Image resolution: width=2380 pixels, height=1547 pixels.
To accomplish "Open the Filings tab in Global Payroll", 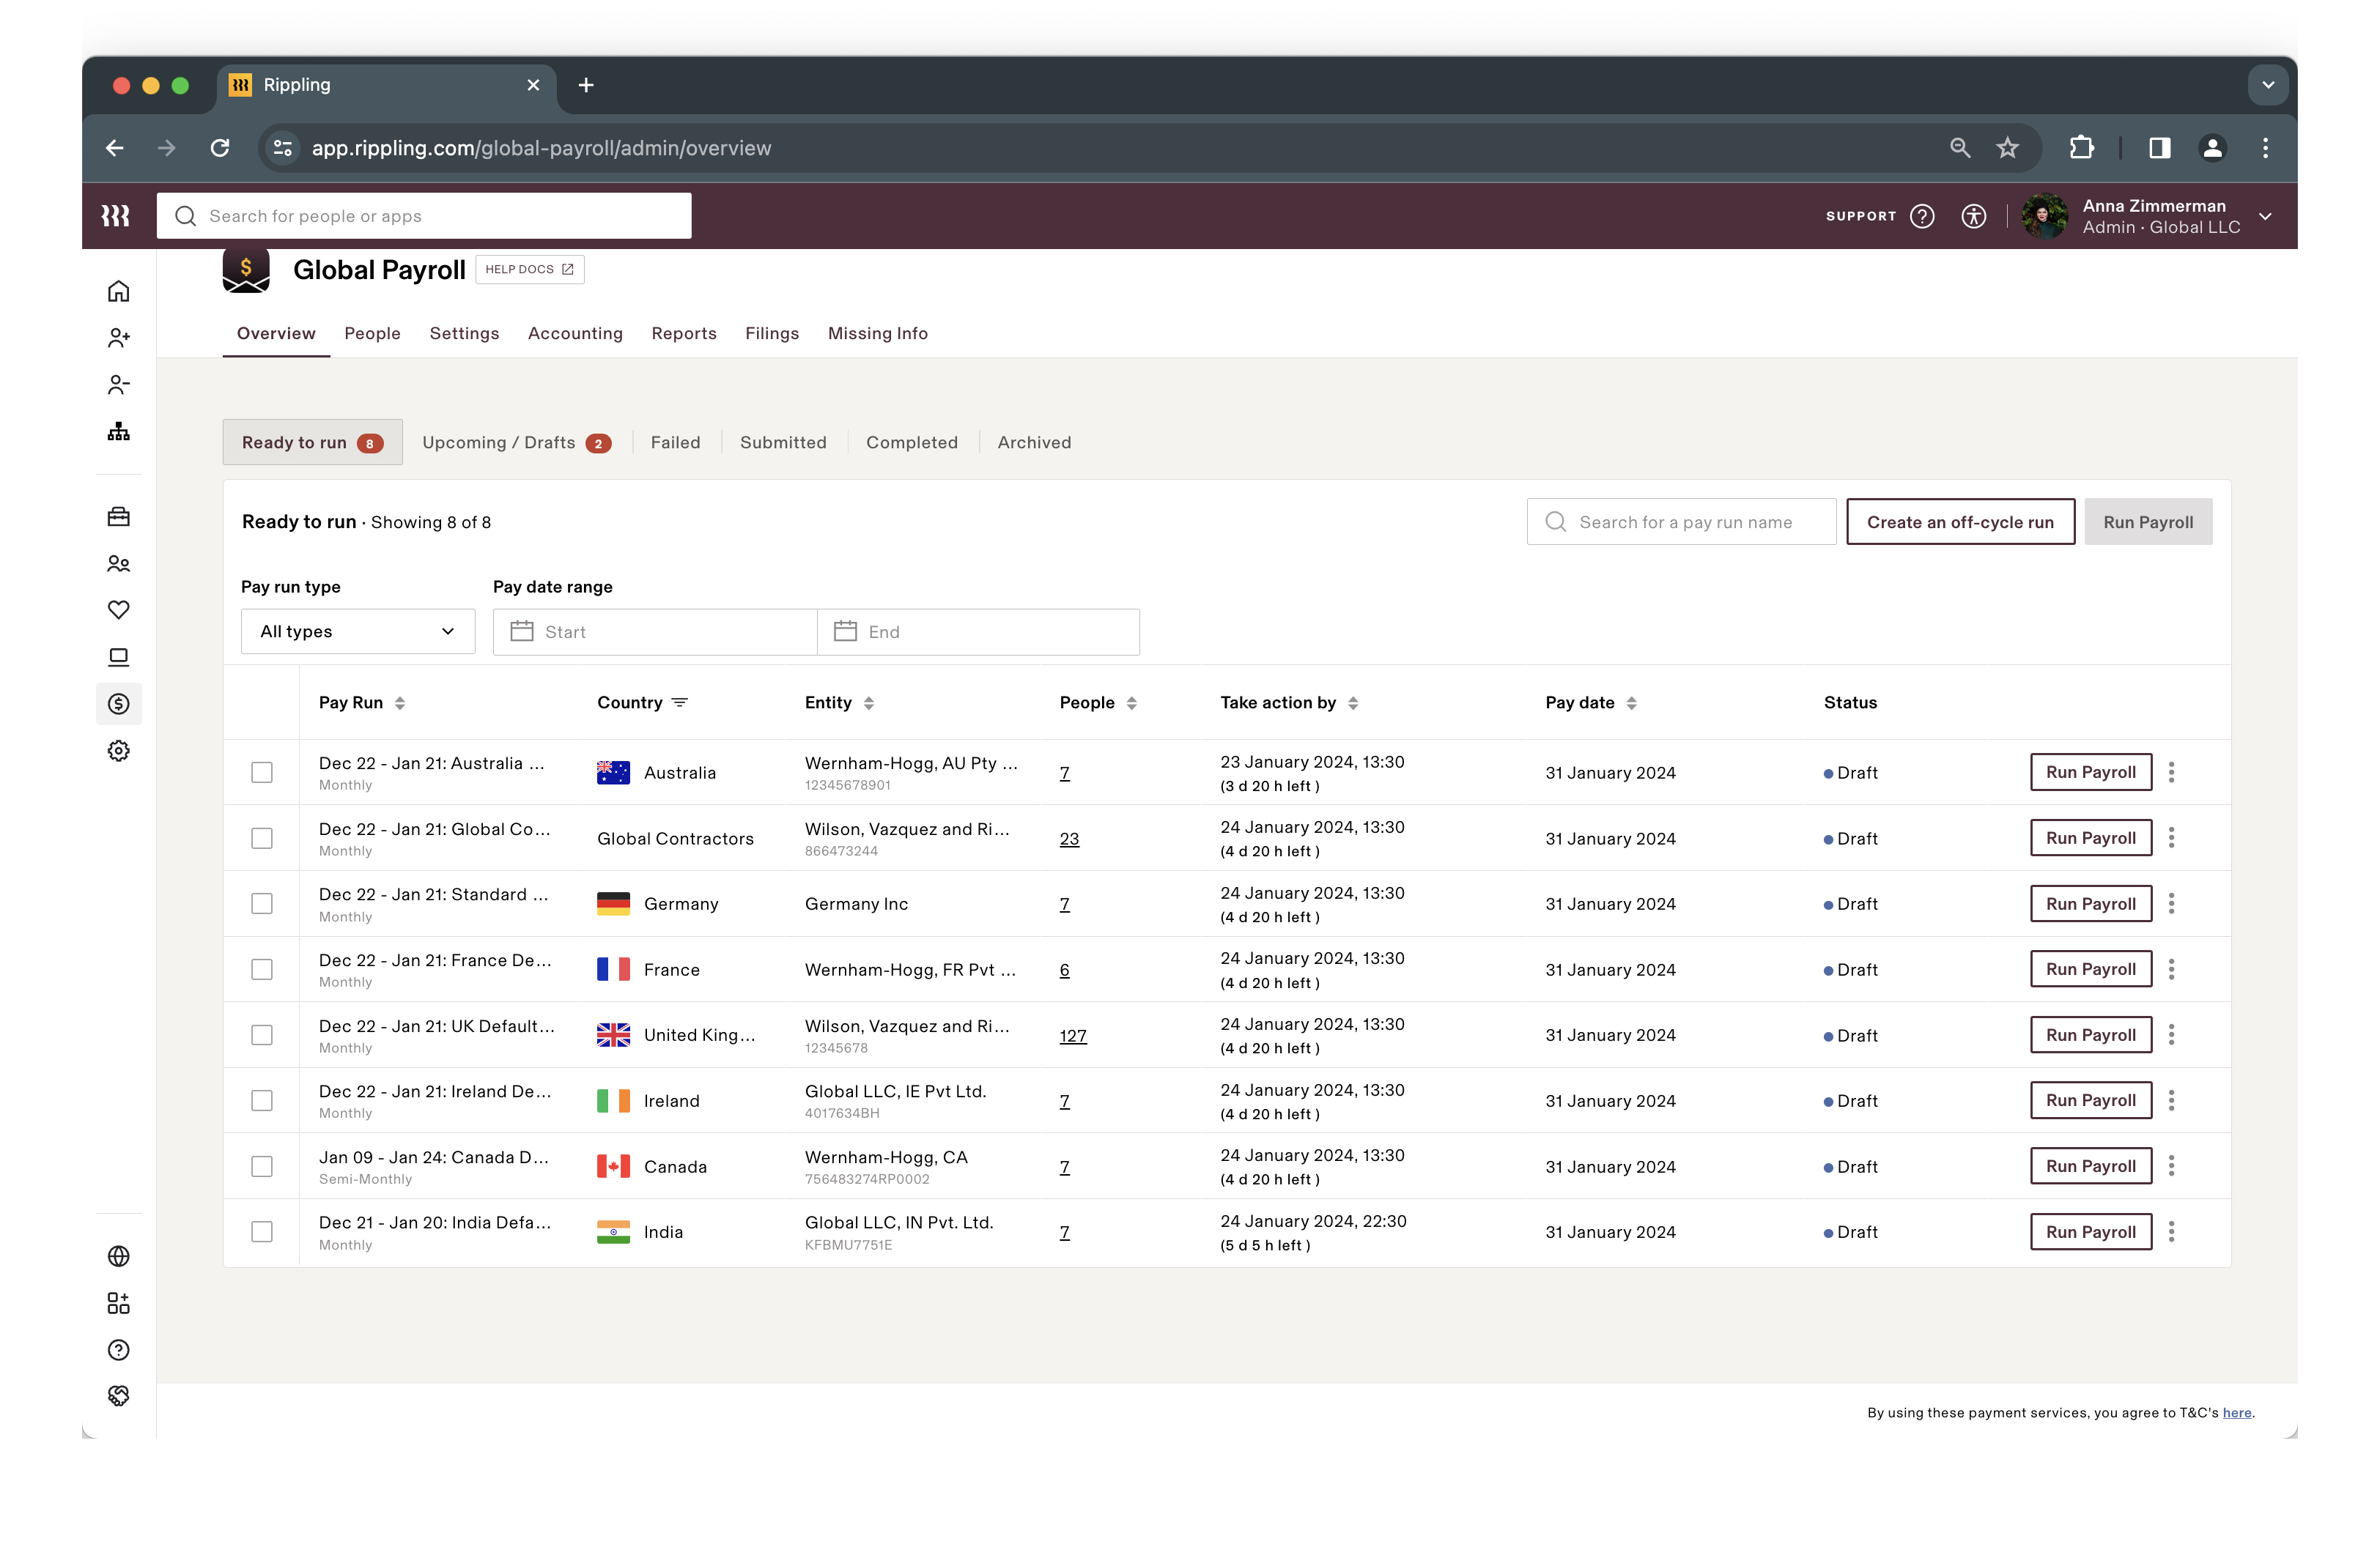I will (x=771, y=333).
